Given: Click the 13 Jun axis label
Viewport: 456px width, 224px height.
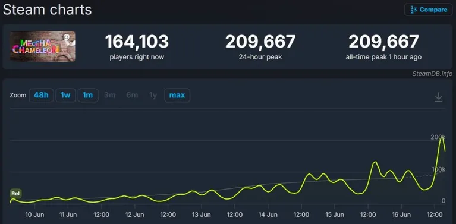Looking at the screenshot, I should (x=201, y=214).
